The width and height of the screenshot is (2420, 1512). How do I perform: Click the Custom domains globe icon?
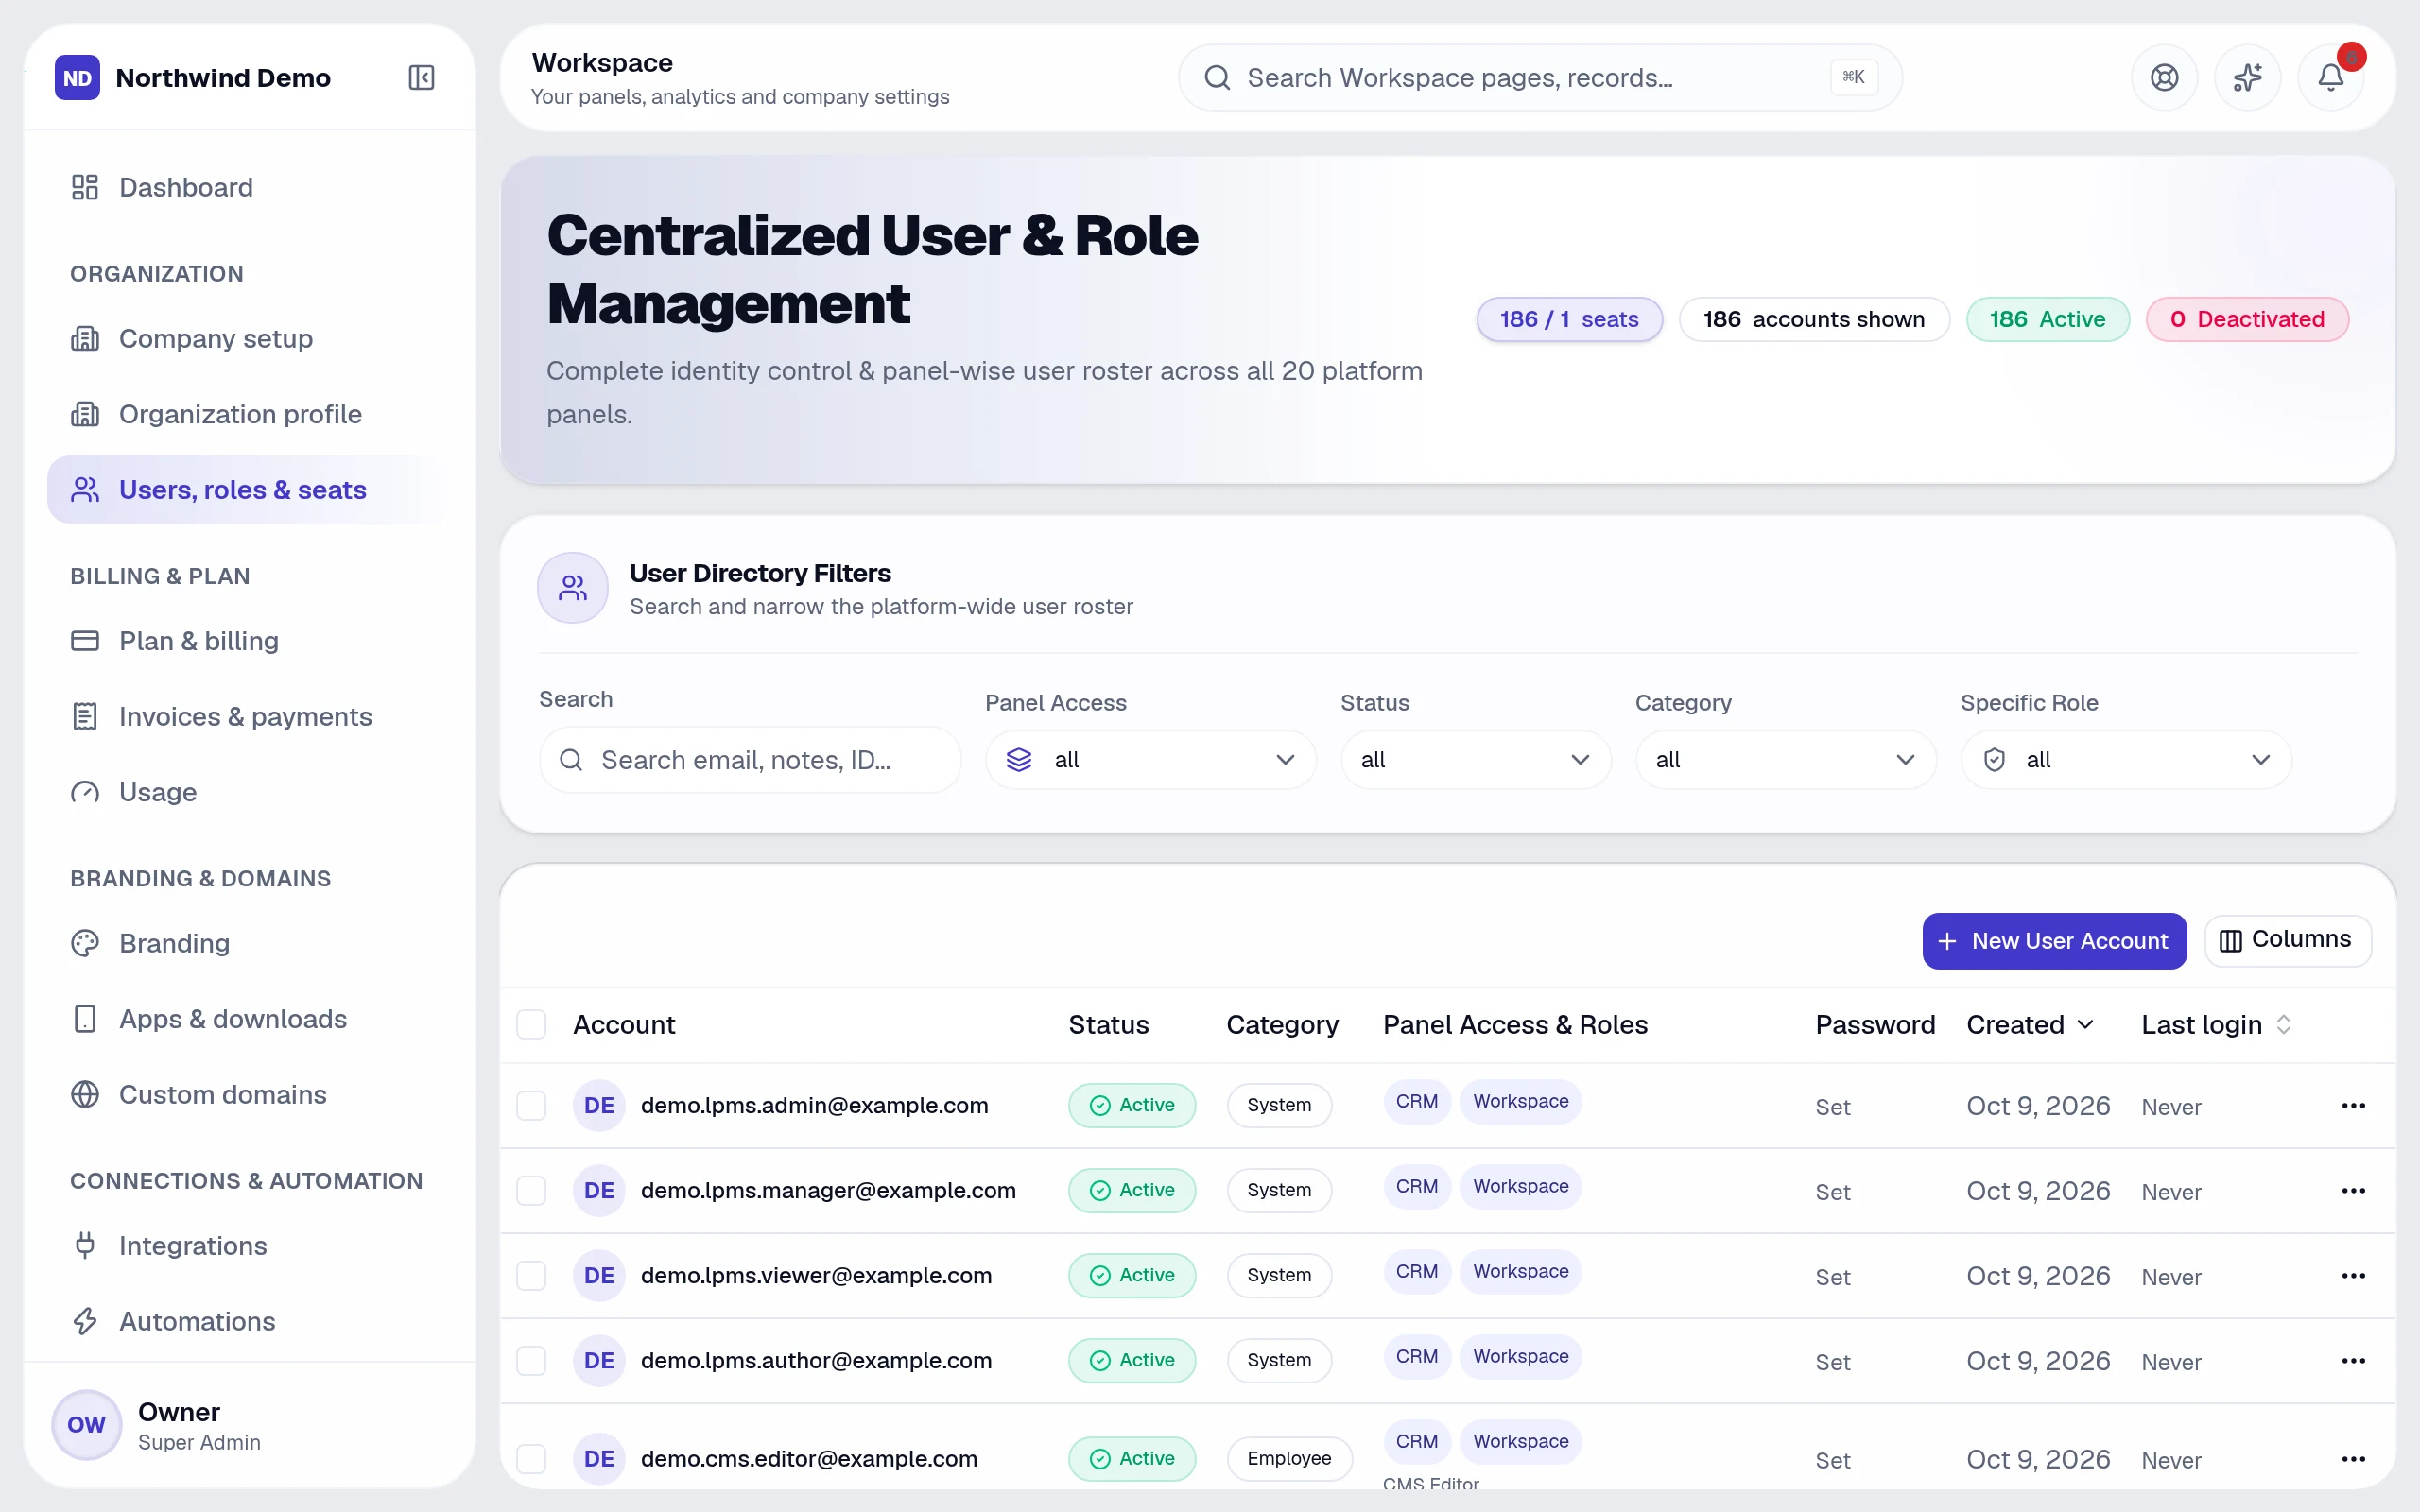[85, 1095]
